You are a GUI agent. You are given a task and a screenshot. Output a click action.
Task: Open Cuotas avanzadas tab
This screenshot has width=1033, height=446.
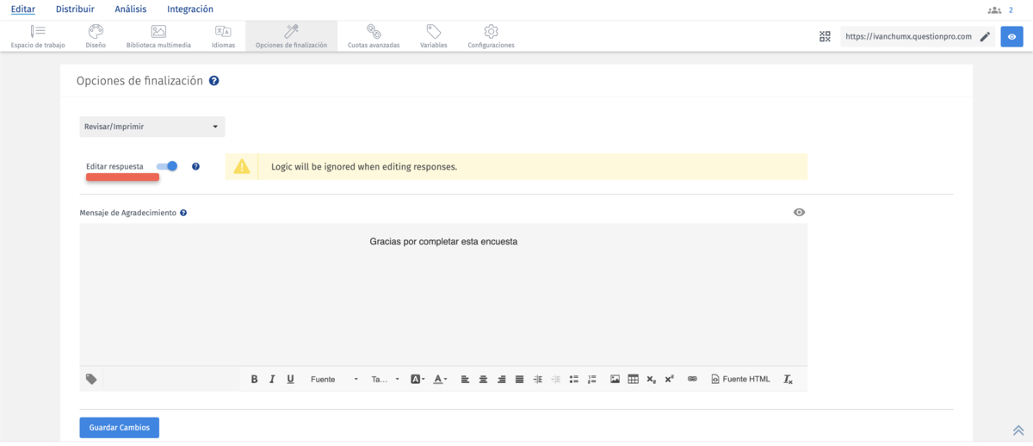pyautogui.click(x=374, y=36)
